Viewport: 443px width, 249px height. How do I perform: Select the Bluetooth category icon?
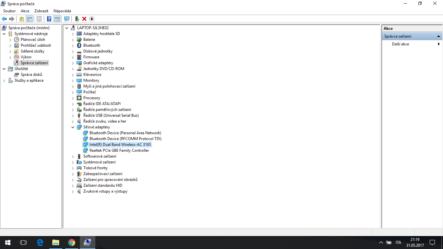coord(79,45)
